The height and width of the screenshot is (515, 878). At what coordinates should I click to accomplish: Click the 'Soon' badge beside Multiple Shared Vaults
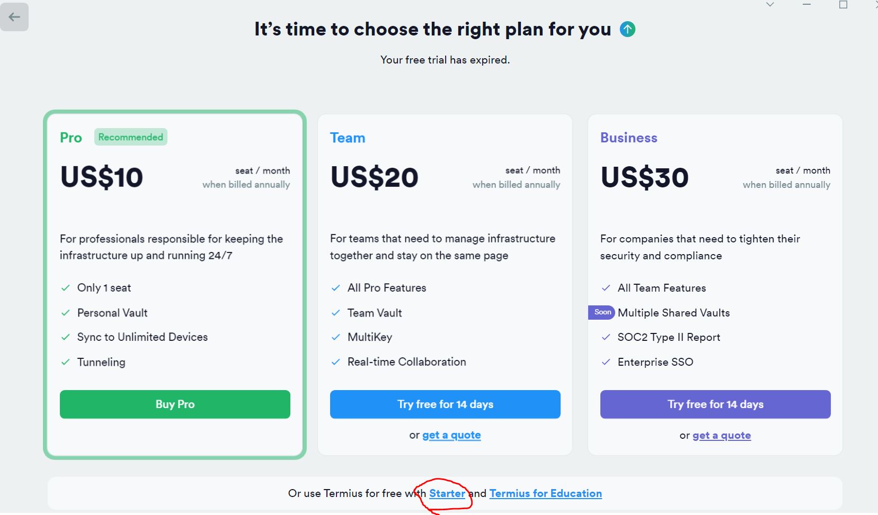tap(602, 312)
